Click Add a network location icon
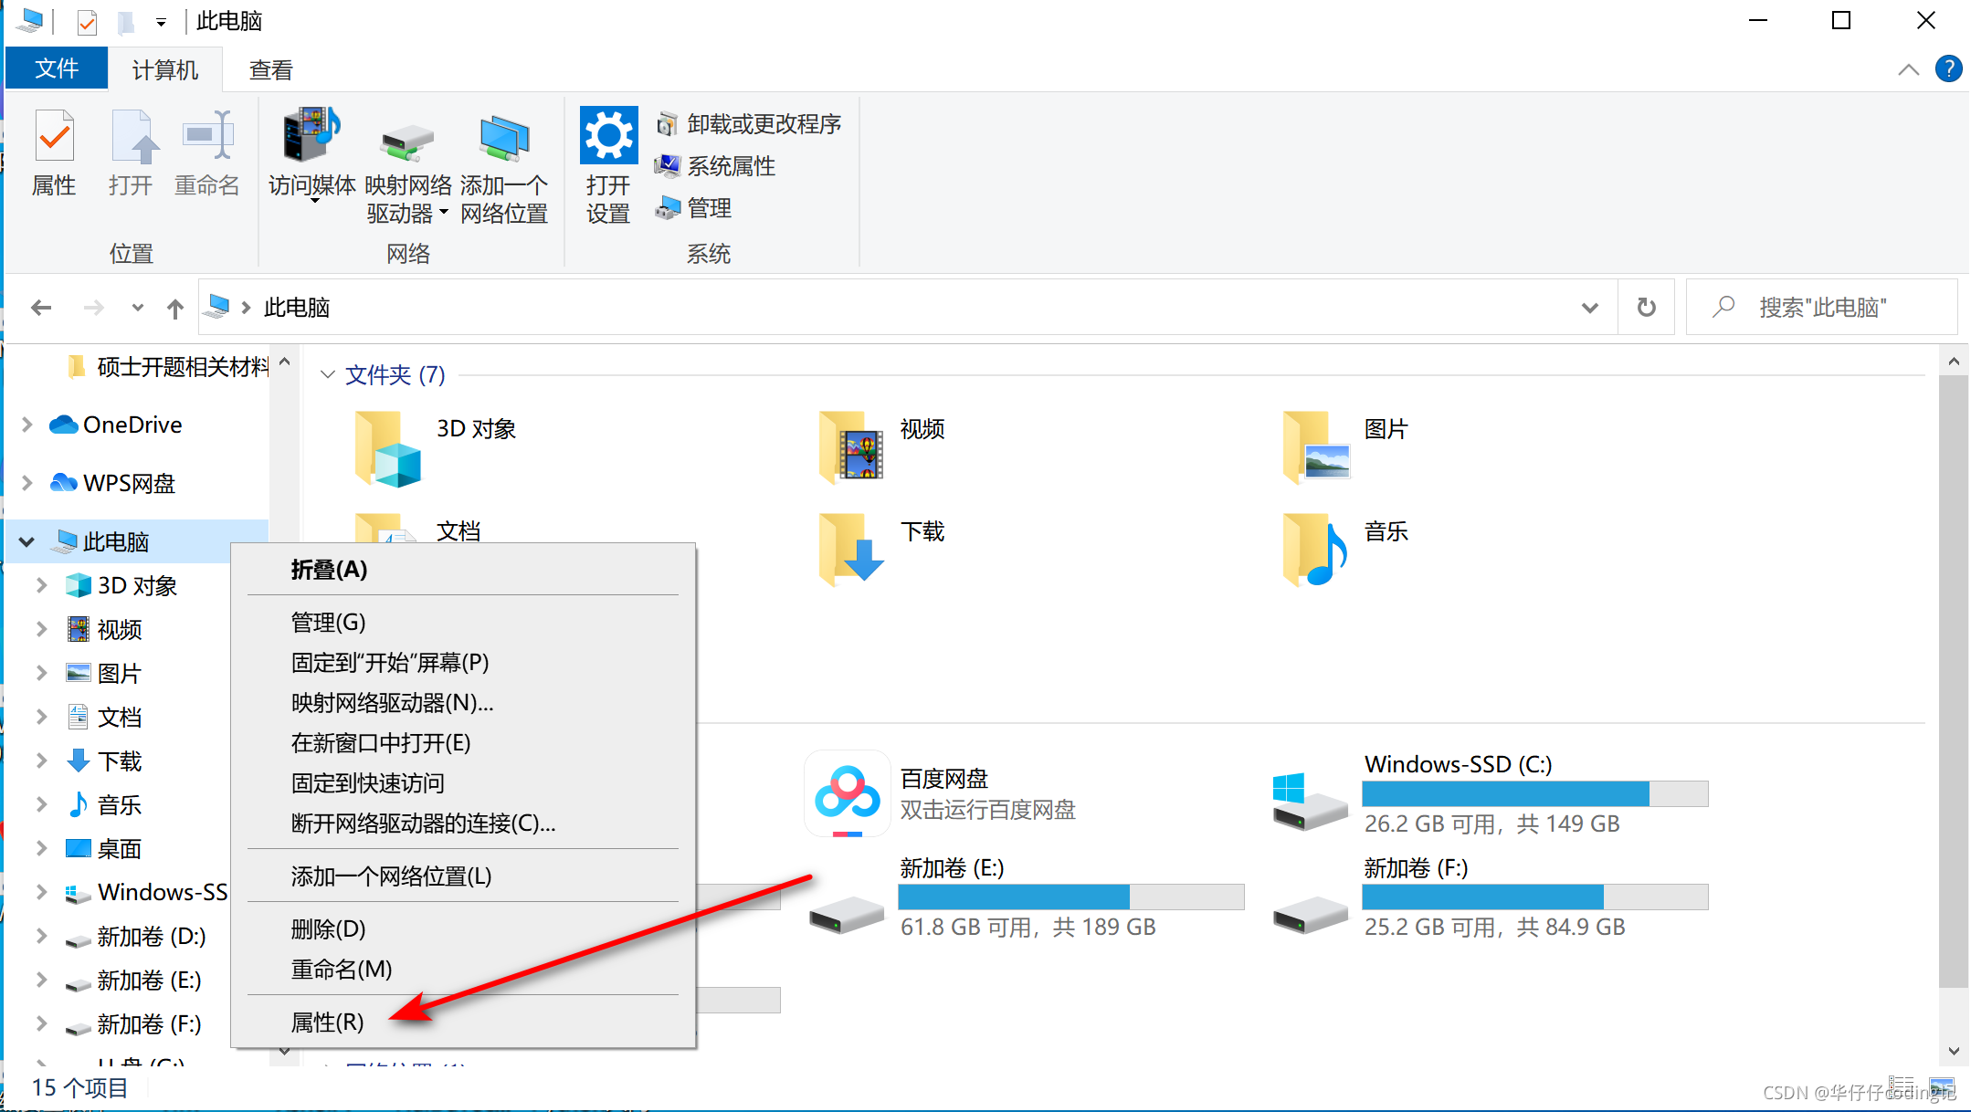Image resolution: width=1971 pixels, height=1112 pixels. [503, 139]
